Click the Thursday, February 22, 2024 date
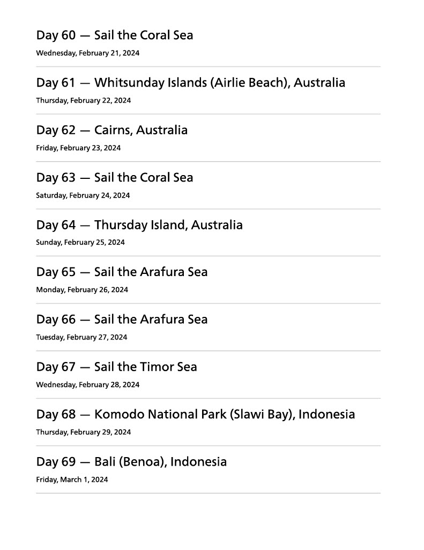This screenshot has height=550, width=424. [83, 100]
